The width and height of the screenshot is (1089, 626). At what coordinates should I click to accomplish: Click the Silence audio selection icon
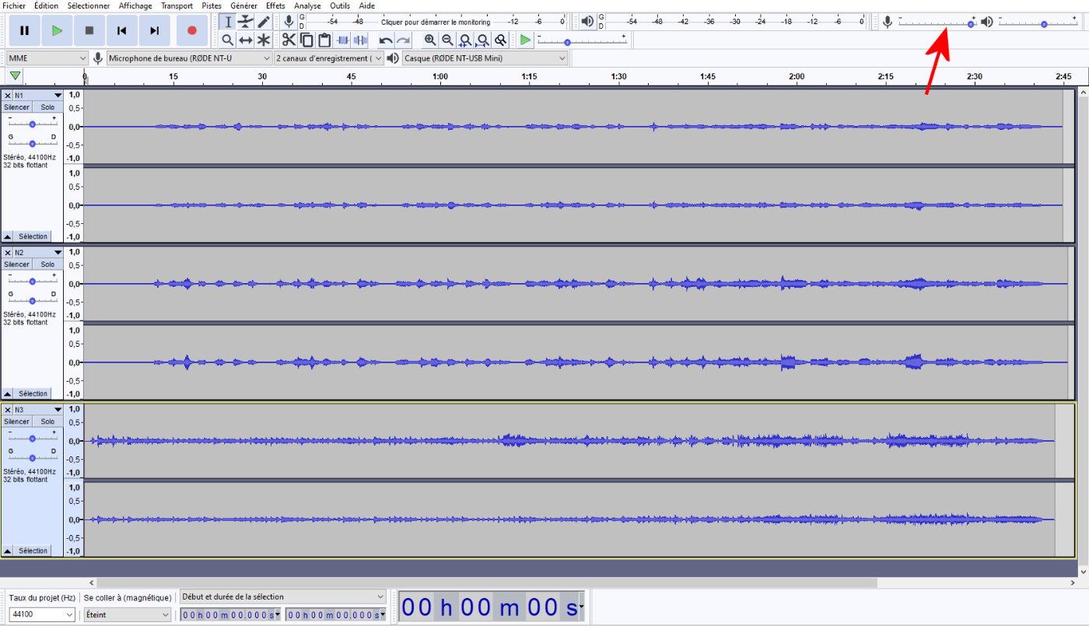(360, 40)
